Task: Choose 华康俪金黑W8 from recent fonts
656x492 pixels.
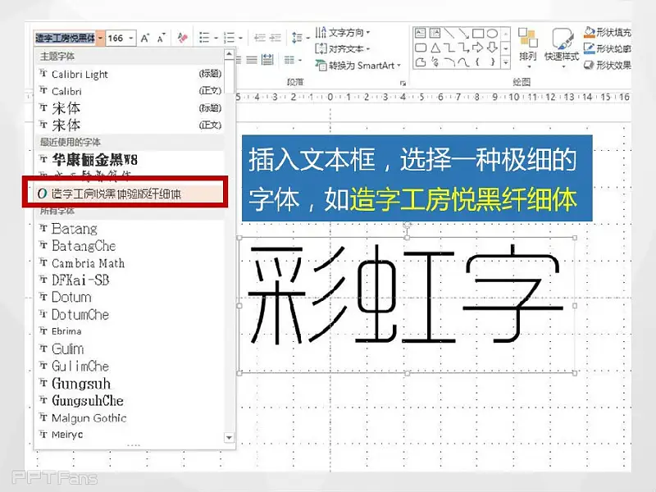Action: click(x=94, y=160)
